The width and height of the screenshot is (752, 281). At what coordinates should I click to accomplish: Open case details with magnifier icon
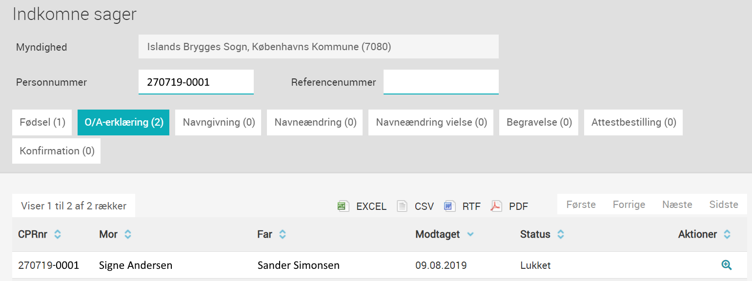click(727, 265)
